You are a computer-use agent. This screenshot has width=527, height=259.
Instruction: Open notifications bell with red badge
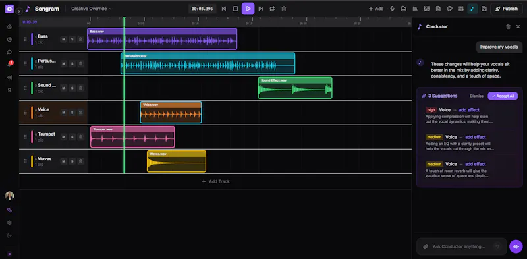(x=10, y=64)
